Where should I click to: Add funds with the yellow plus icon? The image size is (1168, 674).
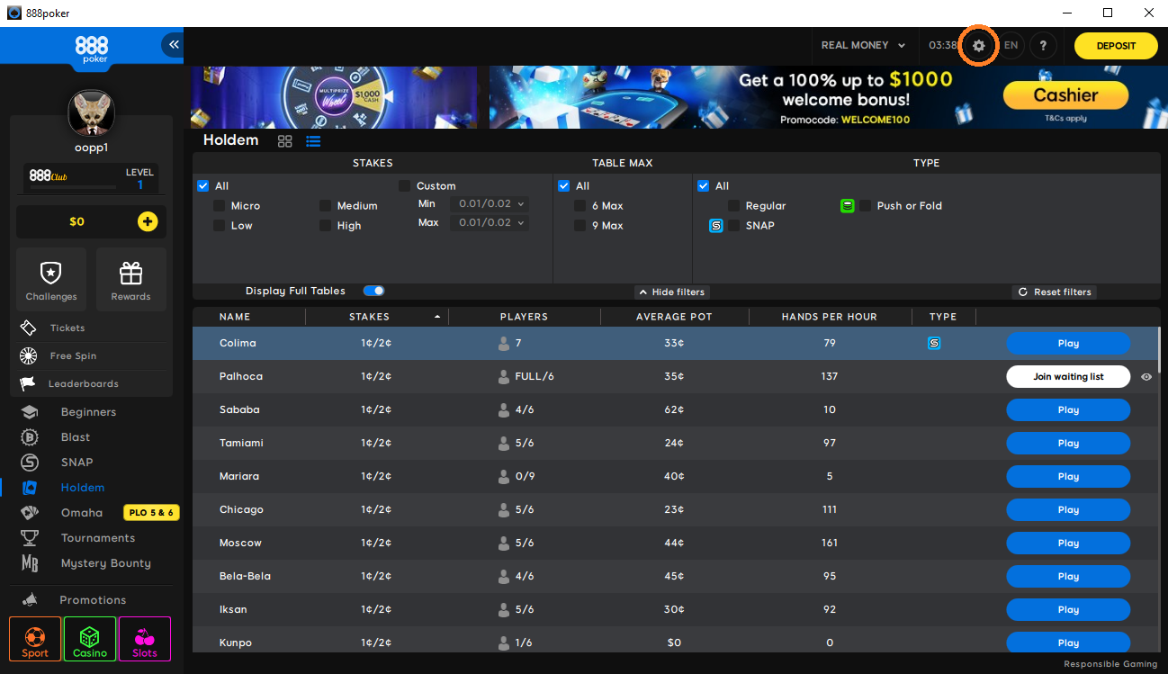pyautogui.click(x=148, y=221)
